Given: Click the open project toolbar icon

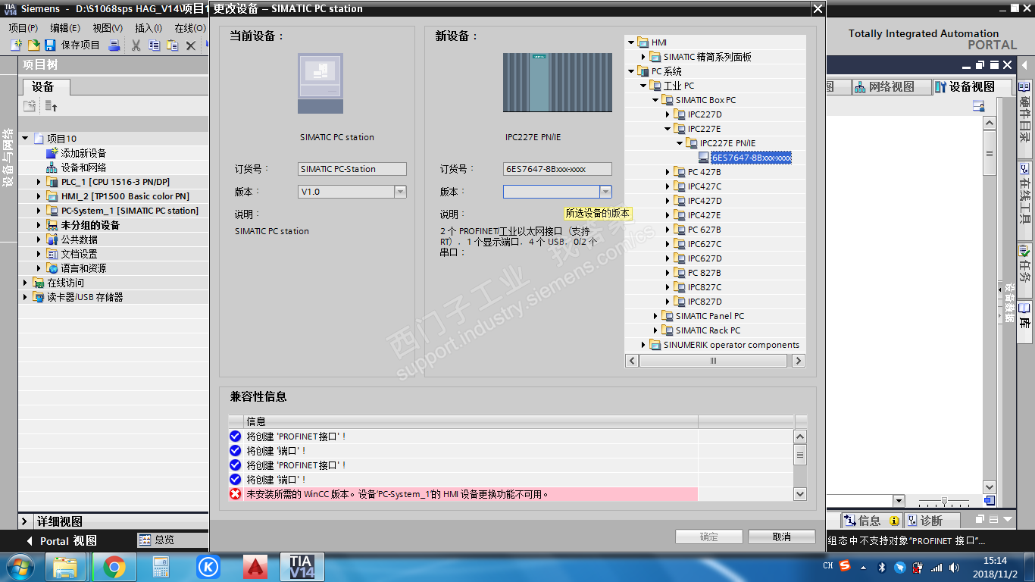Looking at the screenshot, I should 33,45.
